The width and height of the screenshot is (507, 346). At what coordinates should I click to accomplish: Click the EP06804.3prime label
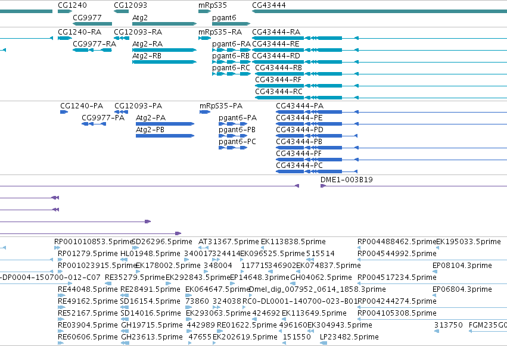click(462, 289)
